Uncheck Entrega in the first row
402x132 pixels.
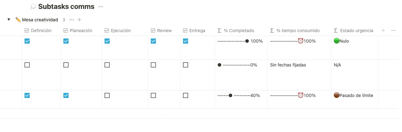tap(186, 41)
